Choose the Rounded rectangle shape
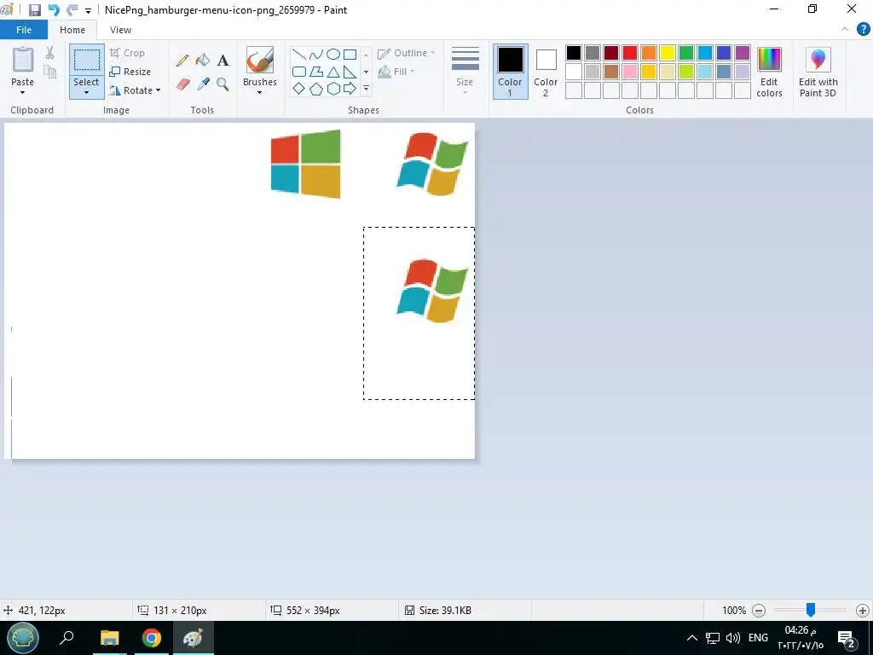 point(299,72)
